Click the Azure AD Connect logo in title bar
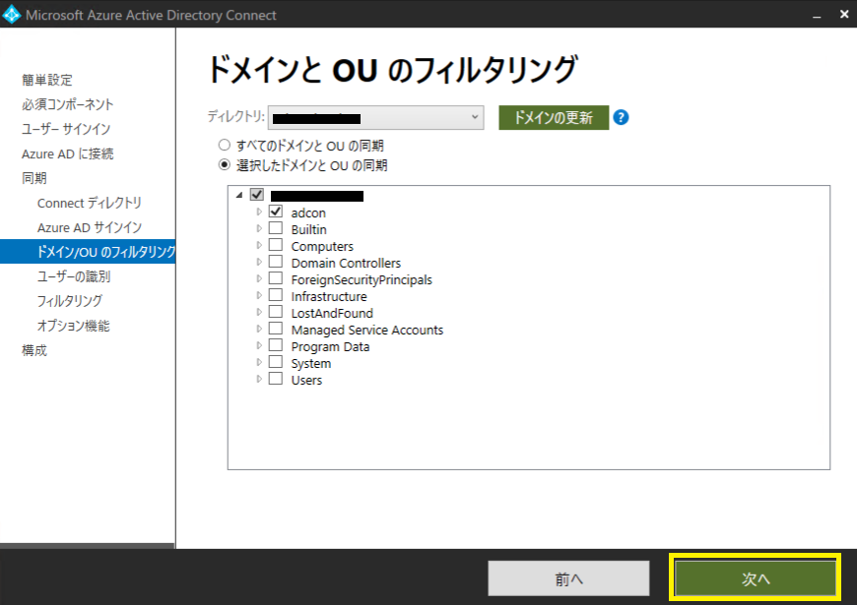857x605 pixels. click(x=12, y=15)
